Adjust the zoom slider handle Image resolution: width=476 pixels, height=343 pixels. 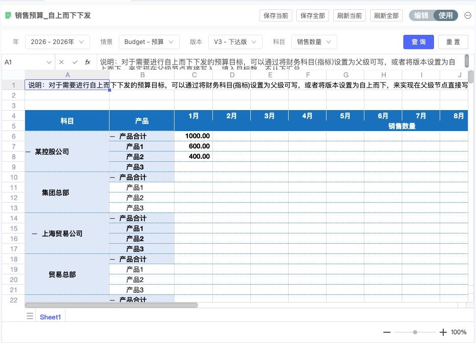point(415,332)
